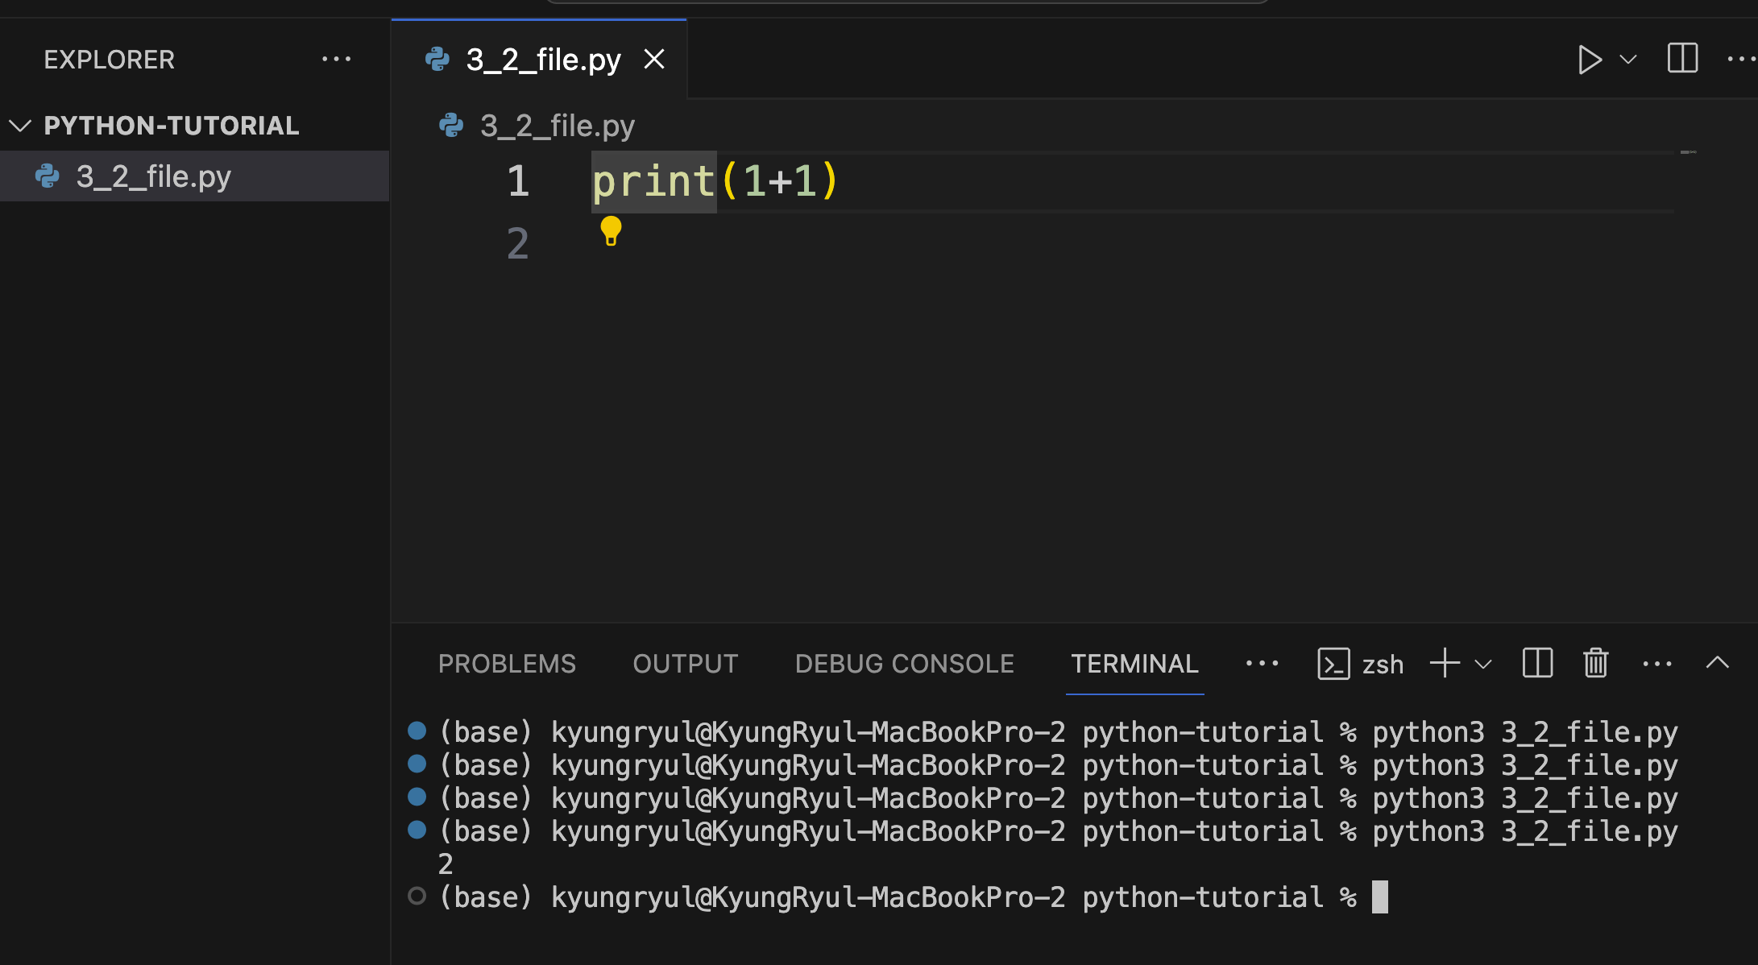Show additional panel views ellipsis
Viewport: 1758px width, 965px height.
tap(1262, 664)
